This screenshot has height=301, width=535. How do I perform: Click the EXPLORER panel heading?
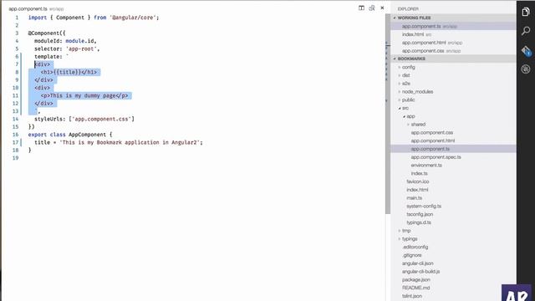(x=408, y=9)
